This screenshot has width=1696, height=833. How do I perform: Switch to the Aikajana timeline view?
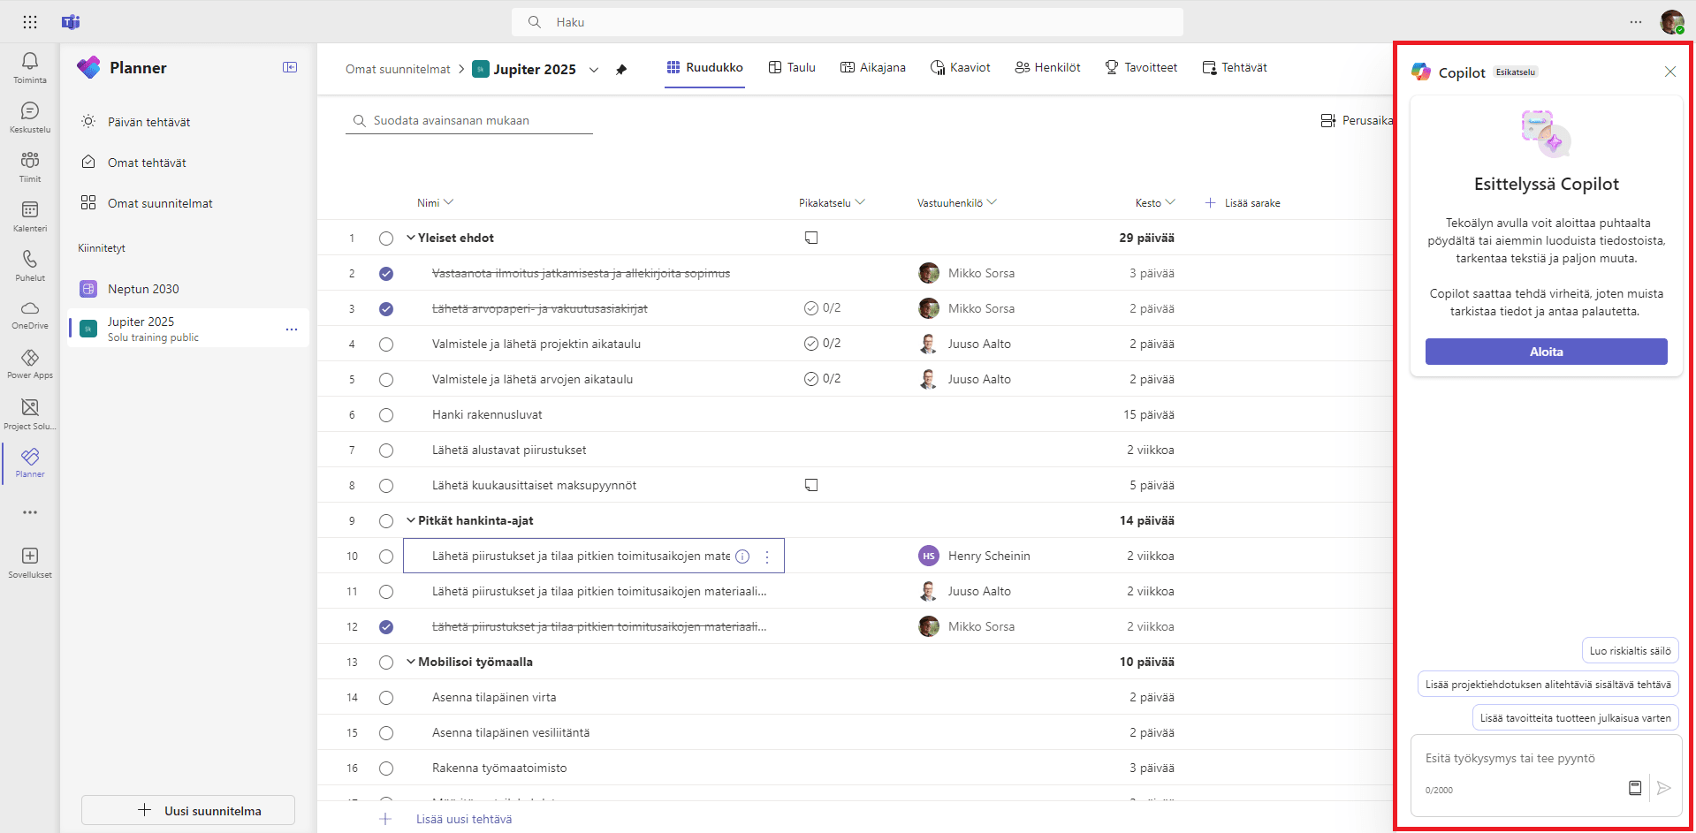click(x=873, y=68)
